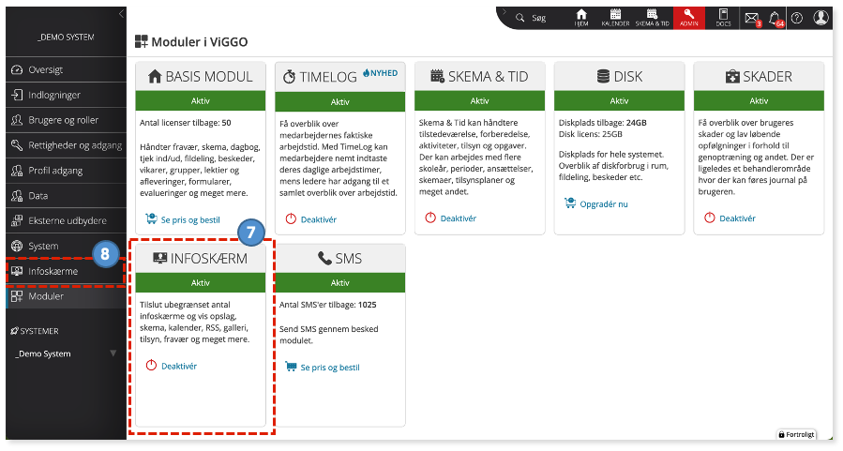Open Skema & Tid in top bar

(x=652, y=18)
